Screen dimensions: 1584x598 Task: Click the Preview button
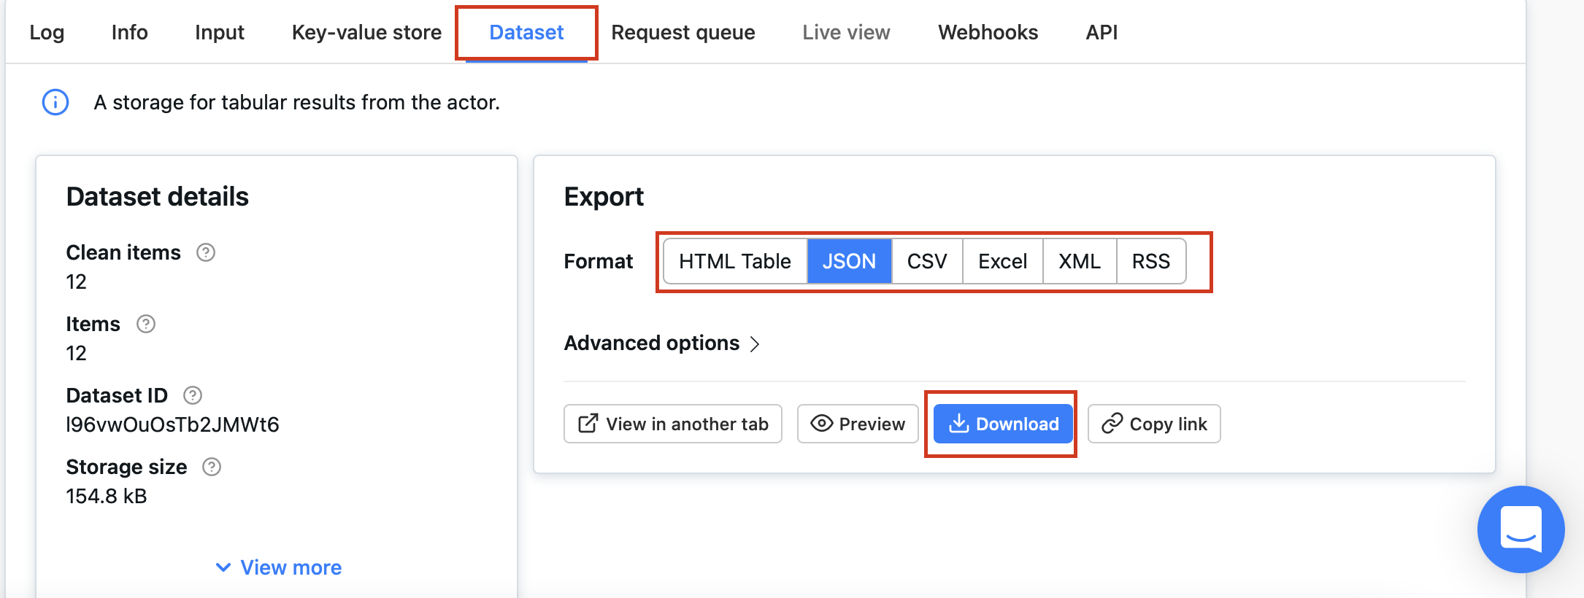click(x=858, y=424)
